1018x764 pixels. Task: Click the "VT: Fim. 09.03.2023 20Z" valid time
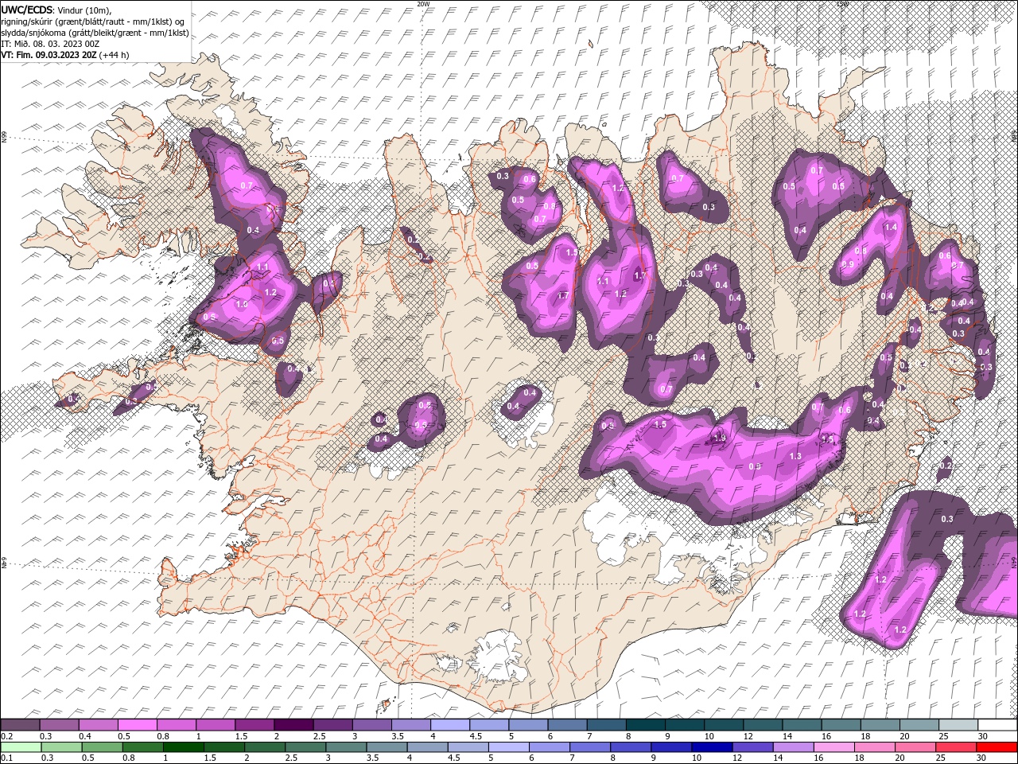pos(49,55)
